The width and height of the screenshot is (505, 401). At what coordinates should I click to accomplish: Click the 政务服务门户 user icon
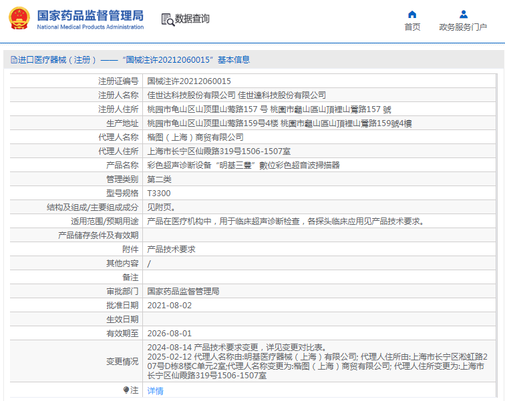(463, 15)
